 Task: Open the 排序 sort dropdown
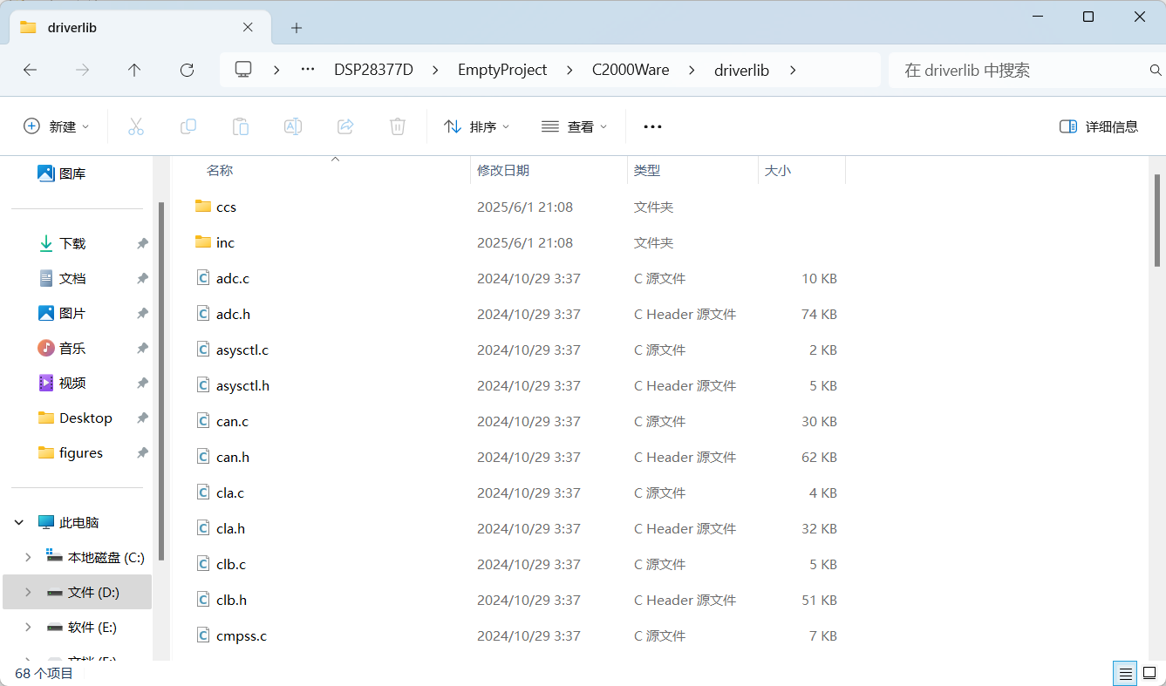476,126
